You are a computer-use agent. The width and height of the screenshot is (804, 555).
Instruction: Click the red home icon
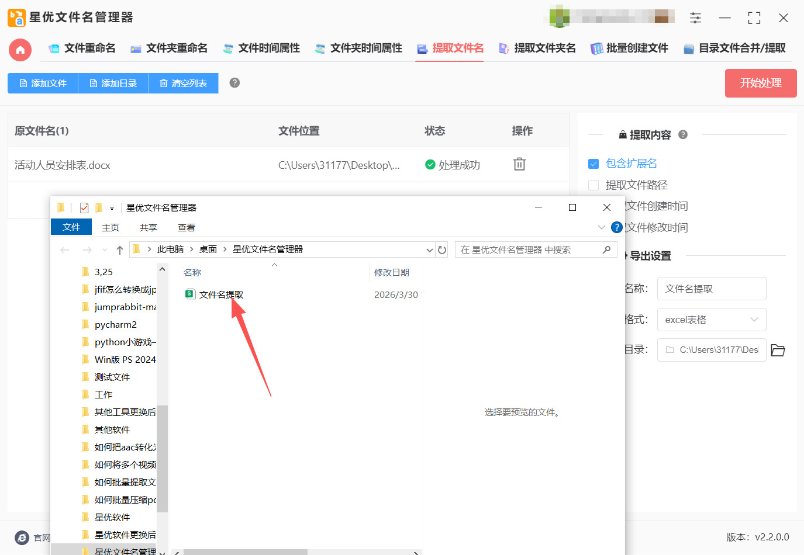click(x=20, y=50)
